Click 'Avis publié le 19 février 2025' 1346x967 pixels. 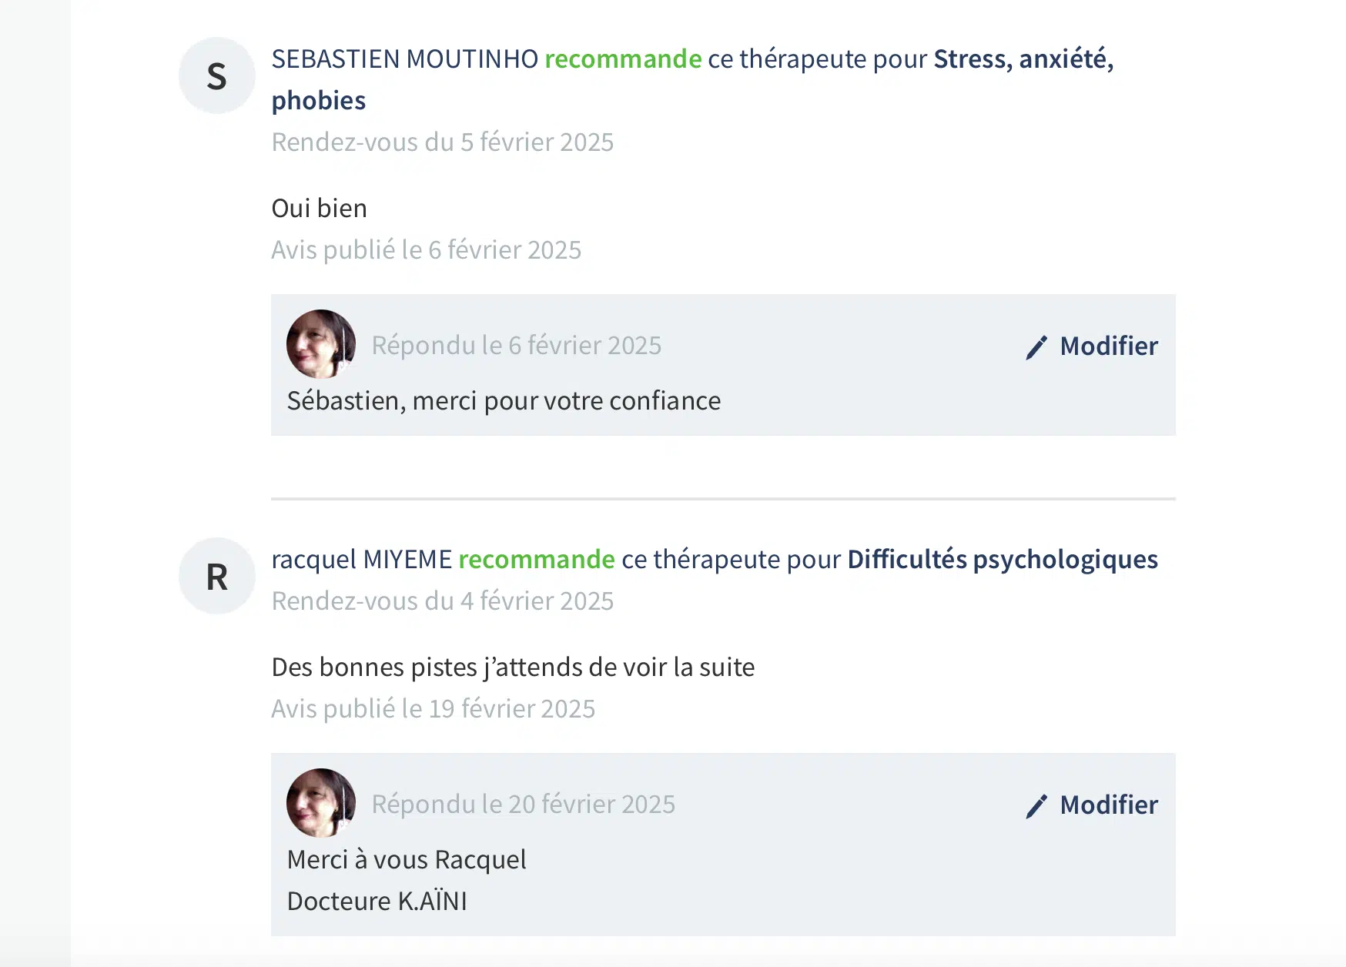tap(433, 708)
